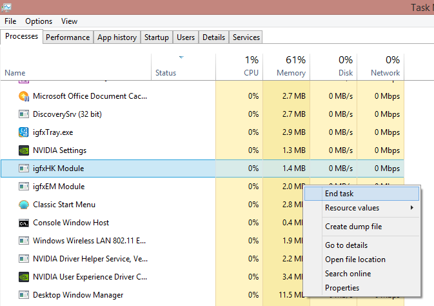434x306 pixels.
Task: Select the Windows Wireless LAN 802.11 E... row
Action: tap(202, 241)
